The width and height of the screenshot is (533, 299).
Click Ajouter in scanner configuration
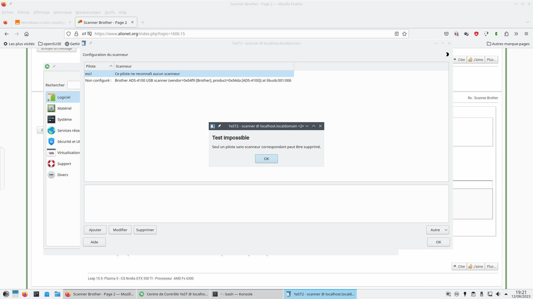[x=95, y=230]
